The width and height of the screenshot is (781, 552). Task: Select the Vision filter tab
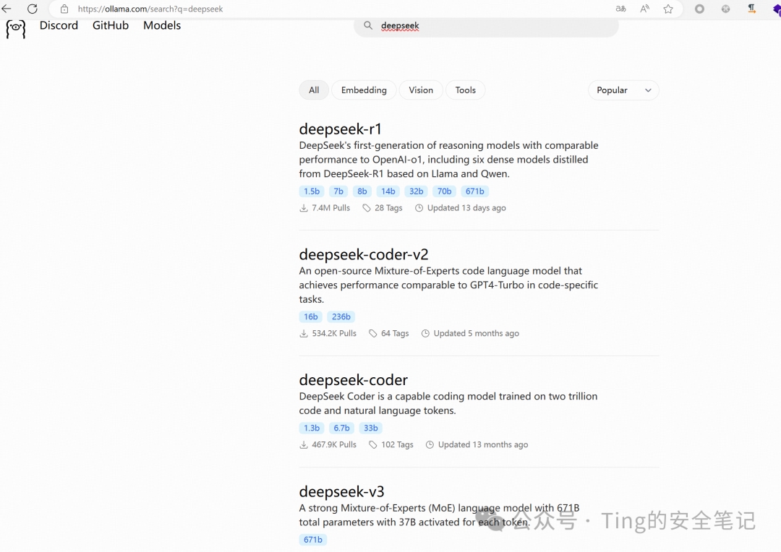click(x=421, y=90)
